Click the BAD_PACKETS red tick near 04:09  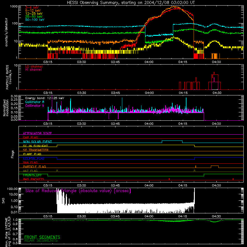pos(169,179)
